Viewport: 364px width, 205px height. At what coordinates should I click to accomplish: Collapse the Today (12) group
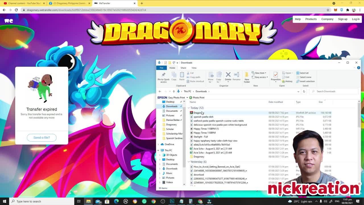(189, 108)
